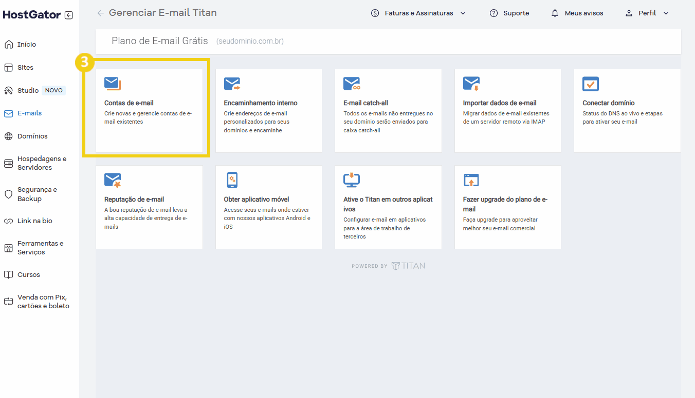
Task: Click the Reputação de e-mail star icon
Action: [x=113, y=180]
